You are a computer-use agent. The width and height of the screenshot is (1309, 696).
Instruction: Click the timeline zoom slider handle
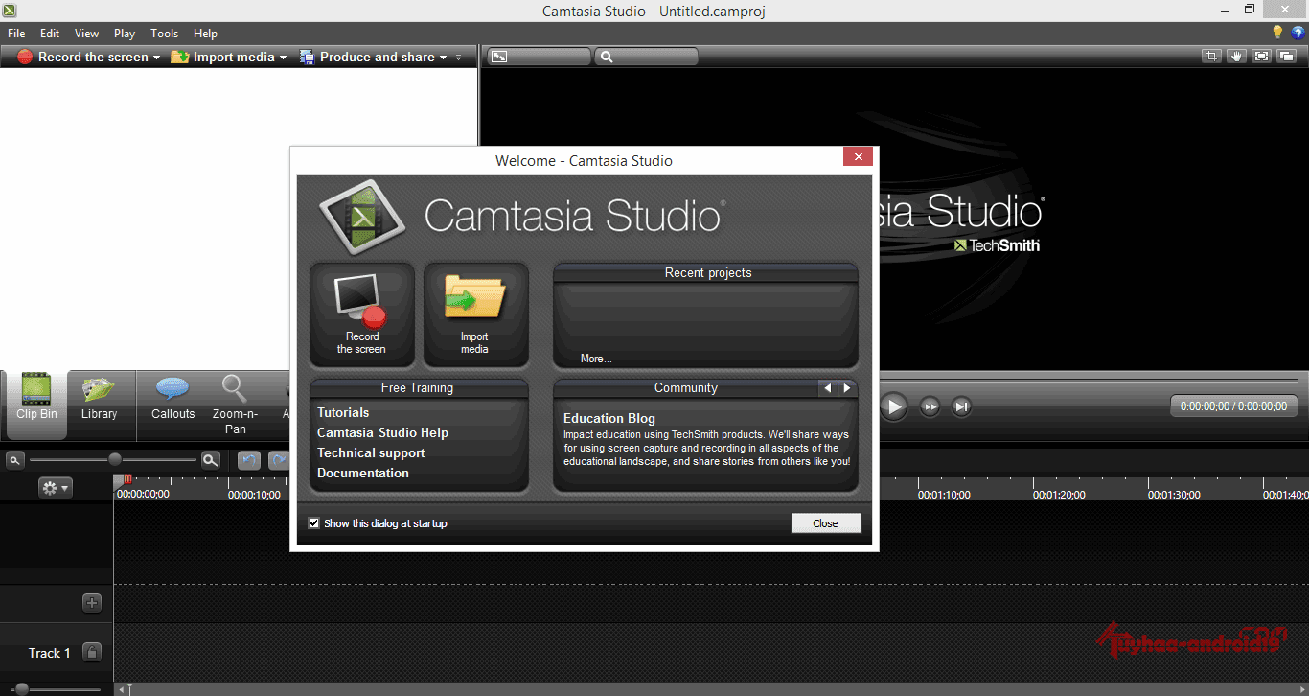[115, 460]
